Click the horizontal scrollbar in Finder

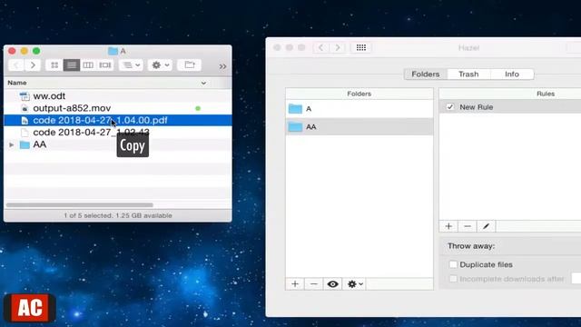80,204
